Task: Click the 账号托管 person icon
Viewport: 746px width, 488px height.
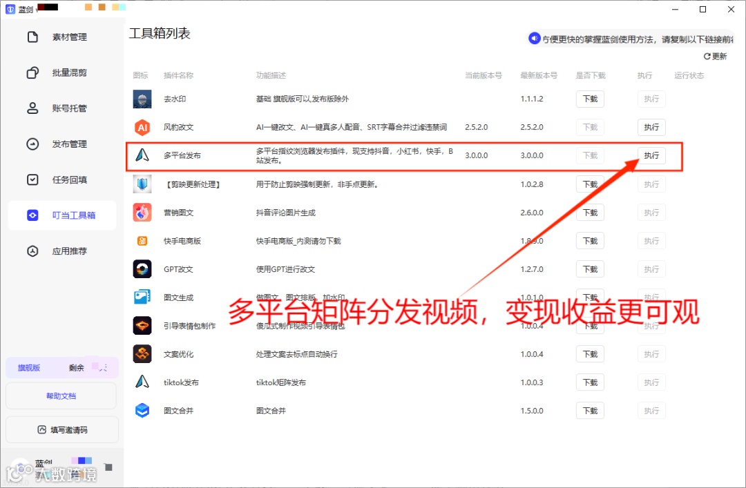Action: click(32, 108)
